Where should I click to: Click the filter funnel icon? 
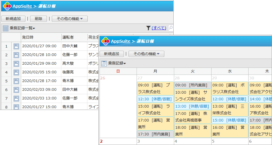(148, 28)
